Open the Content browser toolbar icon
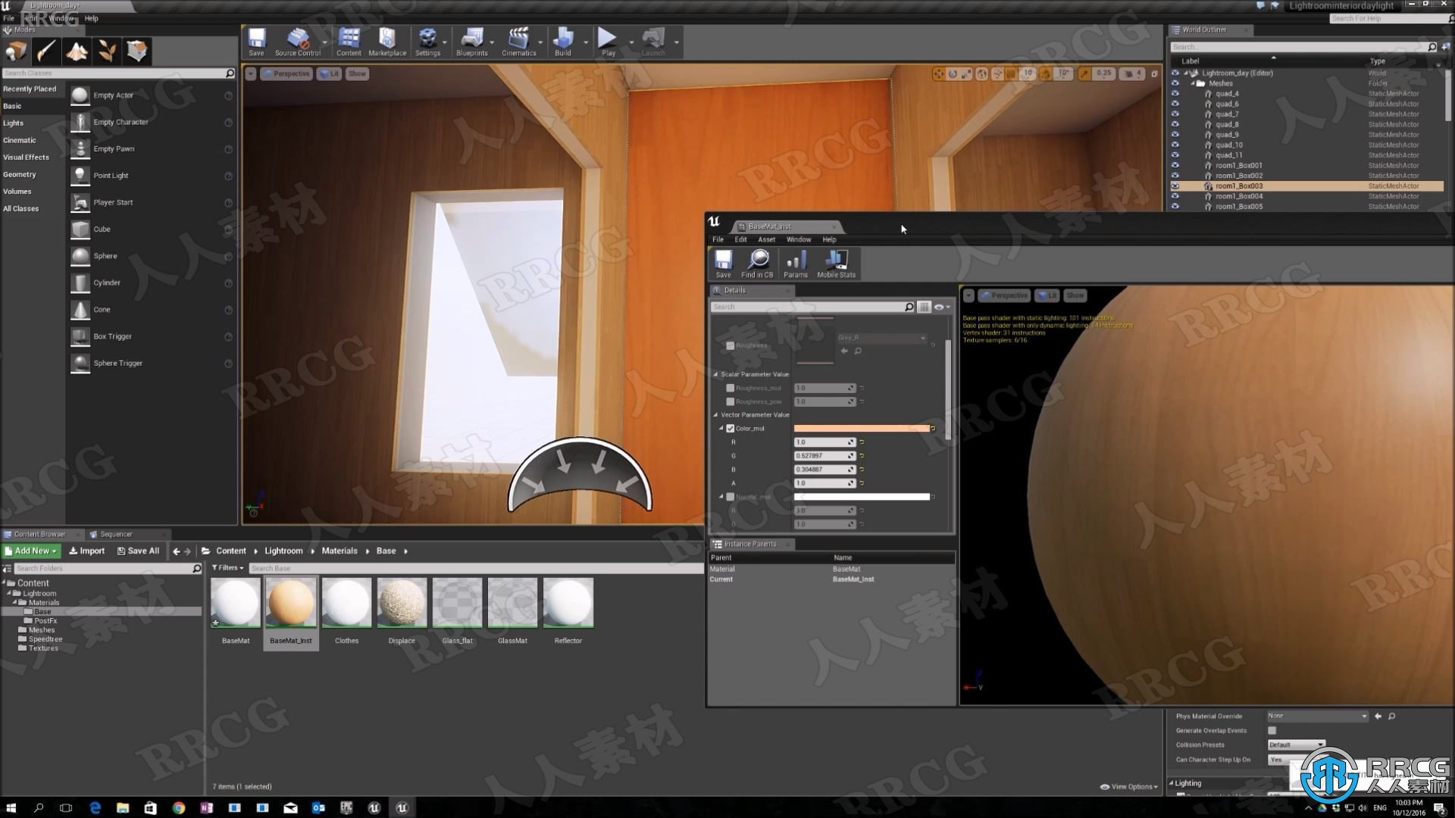The width and height of the screenshot is (1455, 818). pos(349,42)
